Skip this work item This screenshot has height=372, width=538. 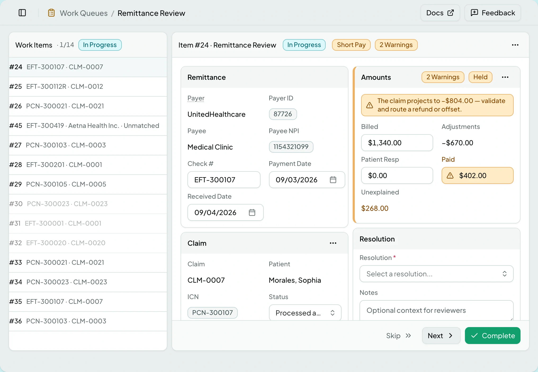click(399, 336)
